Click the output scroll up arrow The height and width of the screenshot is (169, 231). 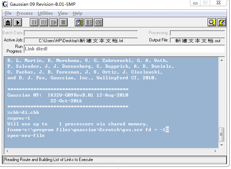222,60
